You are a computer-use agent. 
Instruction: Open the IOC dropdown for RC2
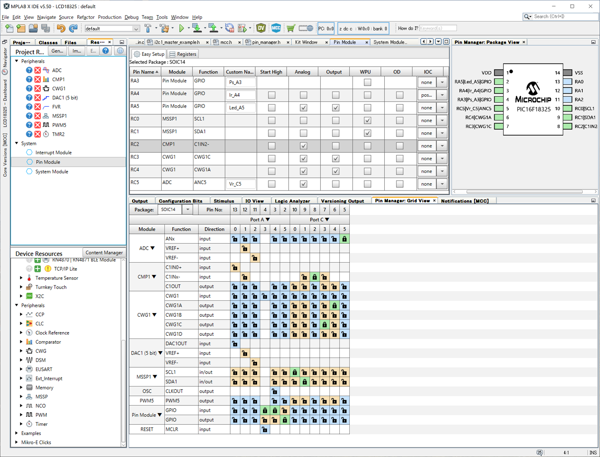pos(442,146)
